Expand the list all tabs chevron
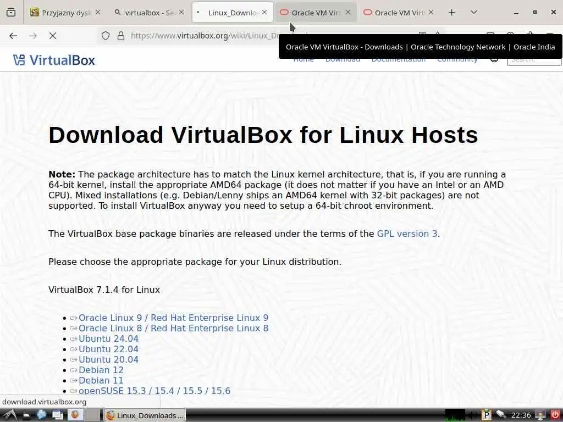The width and height of the screenshot is (563, 422). click(x=473, y=12)
